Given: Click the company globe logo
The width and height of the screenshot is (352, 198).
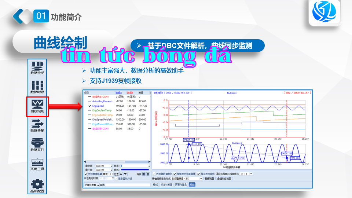Looking at the screenshot, I should tap(324, 12).
